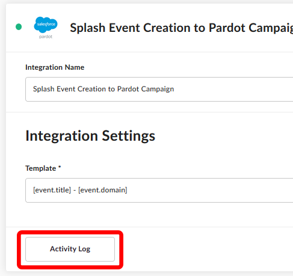Click the word Campaign in the name field
Viewport: 293px width, 276px height.
(158, 89)
